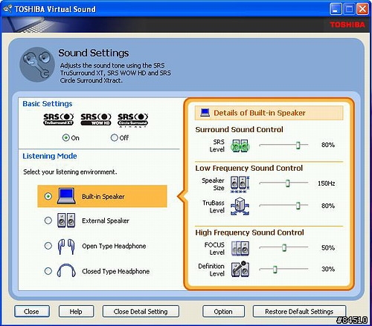Screen dimensions: 372x326
Task: Choose Open Type Headphone radio button
Action: [48, 246]
